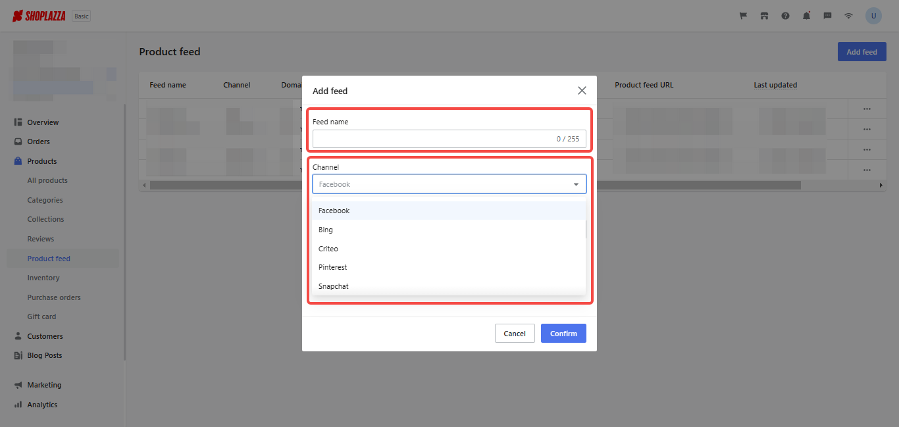Screen dimensions: 899x427
Task: Click the wifi signal icon in the header
Action: [848, 16]
